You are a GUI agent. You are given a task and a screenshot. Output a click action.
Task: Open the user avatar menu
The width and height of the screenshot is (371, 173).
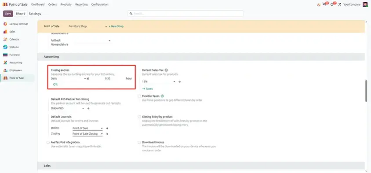[365, 4]
